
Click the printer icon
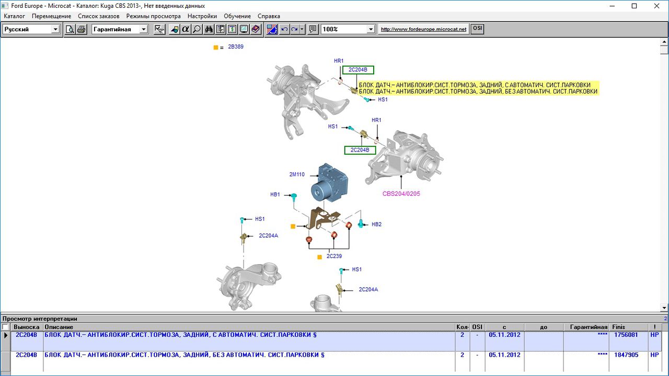pyautogui.click(x=82, y=29)
